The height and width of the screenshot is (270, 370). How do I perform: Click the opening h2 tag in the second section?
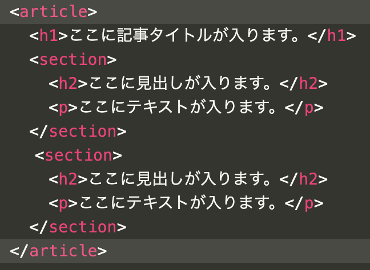point(68,179)
